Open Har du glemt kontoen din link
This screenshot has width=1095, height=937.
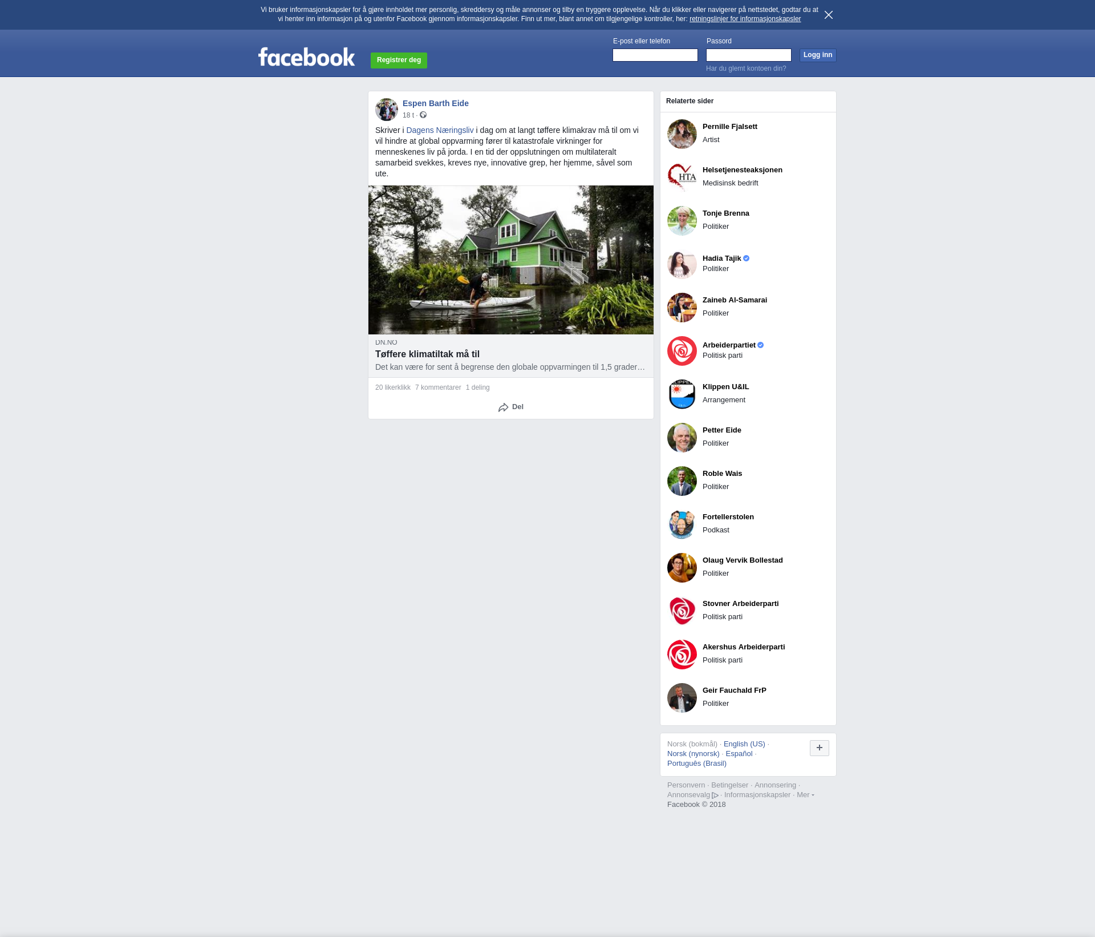[x=746, y=68]
